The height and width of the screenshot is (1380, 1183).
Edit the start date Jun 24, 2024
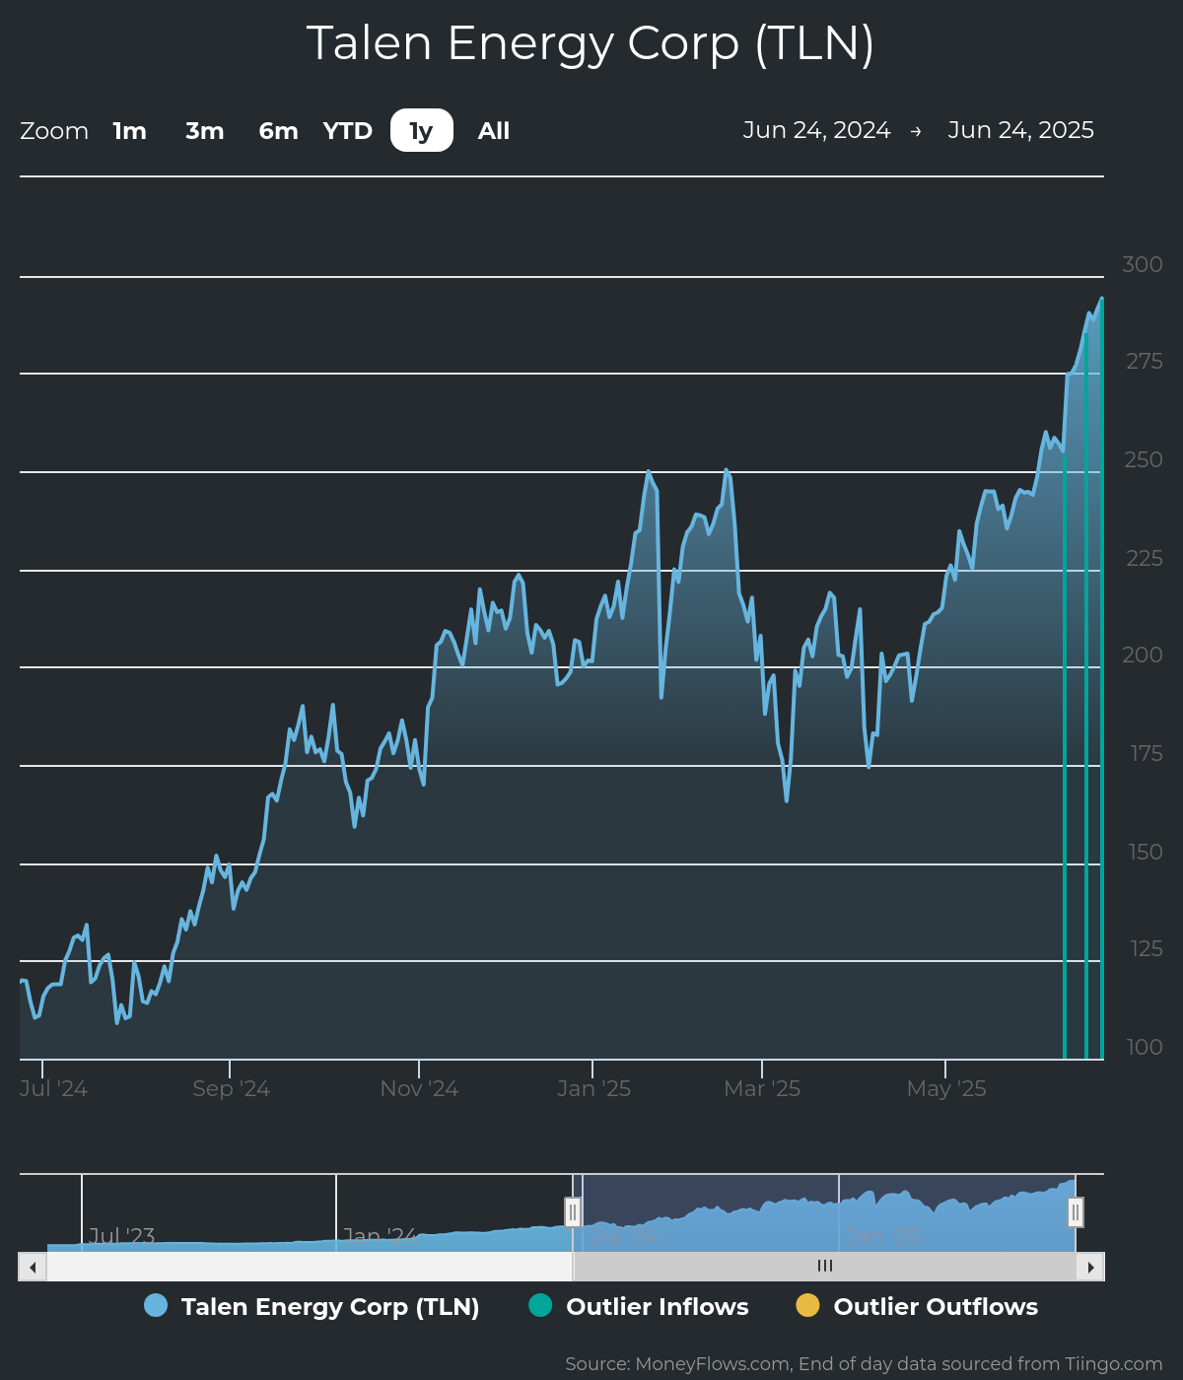[816, 130]
